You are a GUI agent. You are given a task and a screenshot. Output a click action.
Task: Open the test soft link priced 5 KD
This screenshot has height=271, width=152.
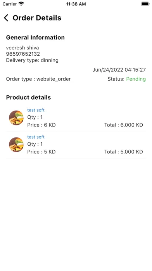click(36, 137)
